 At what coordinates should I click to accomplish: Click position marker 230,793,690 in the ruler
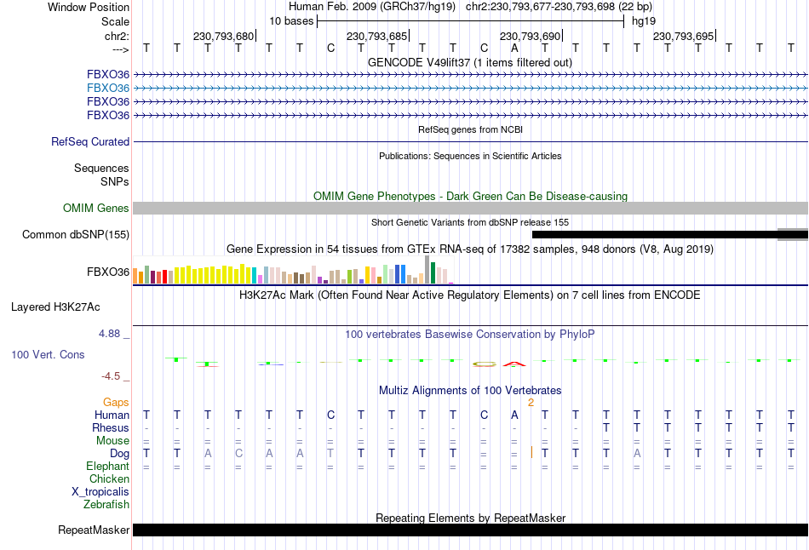[531, 36]
